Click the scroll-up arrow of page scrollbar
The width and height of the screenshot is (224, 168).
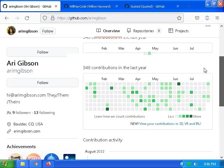(x=221, y=26)
